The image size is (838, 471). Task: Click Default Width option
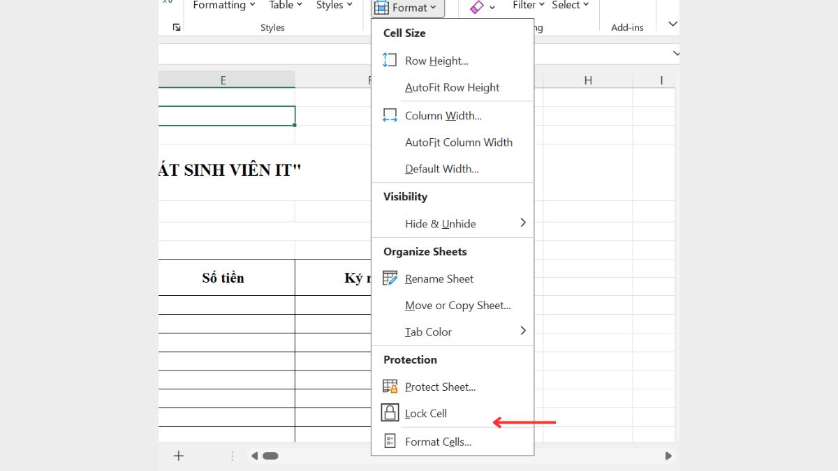(x=441, y=169)
